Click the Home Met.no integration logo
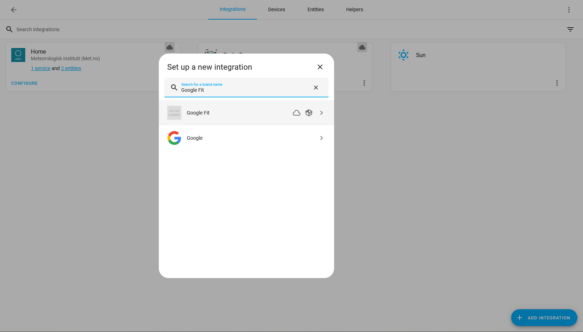 coord(18,55)
